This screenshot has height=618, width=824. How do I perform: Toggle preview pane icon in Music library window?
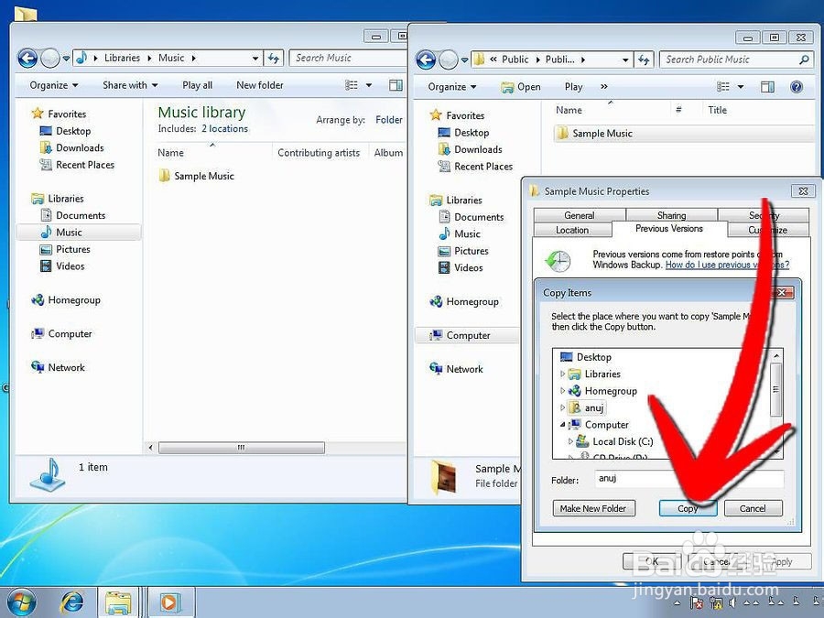tap(396, 85)
